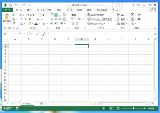Click the align right icon
160x113 pixels.
click(x=60, y=19)
